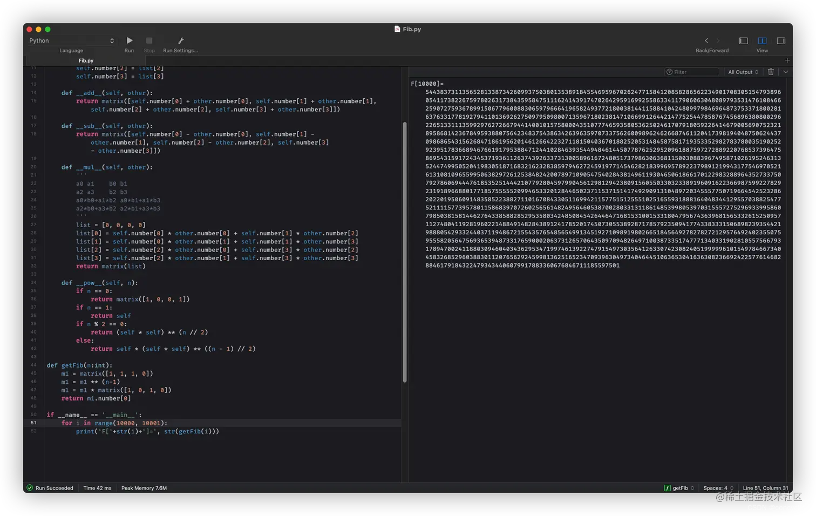The image size is (816, 516).
Task: Open the Python language selector
Action: pos(71,41)
